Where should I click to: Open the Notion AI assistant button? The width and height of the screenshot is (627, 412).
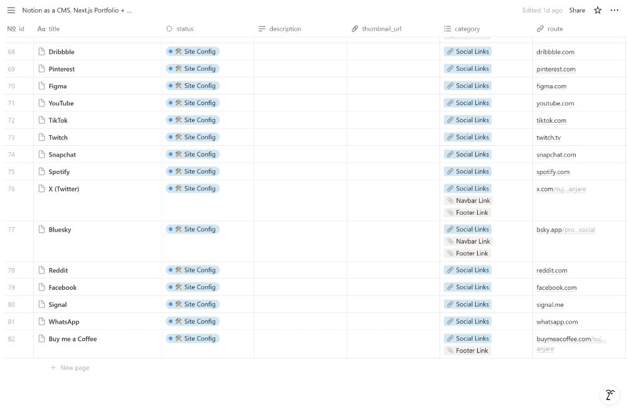[x=610, y=394]
